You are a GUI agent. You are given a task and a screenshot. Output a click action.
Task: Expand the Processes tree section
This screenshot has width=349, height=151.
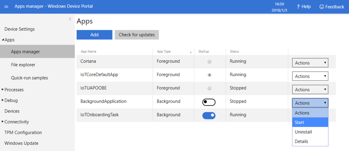pyautogui.click(x=3, y=89)
